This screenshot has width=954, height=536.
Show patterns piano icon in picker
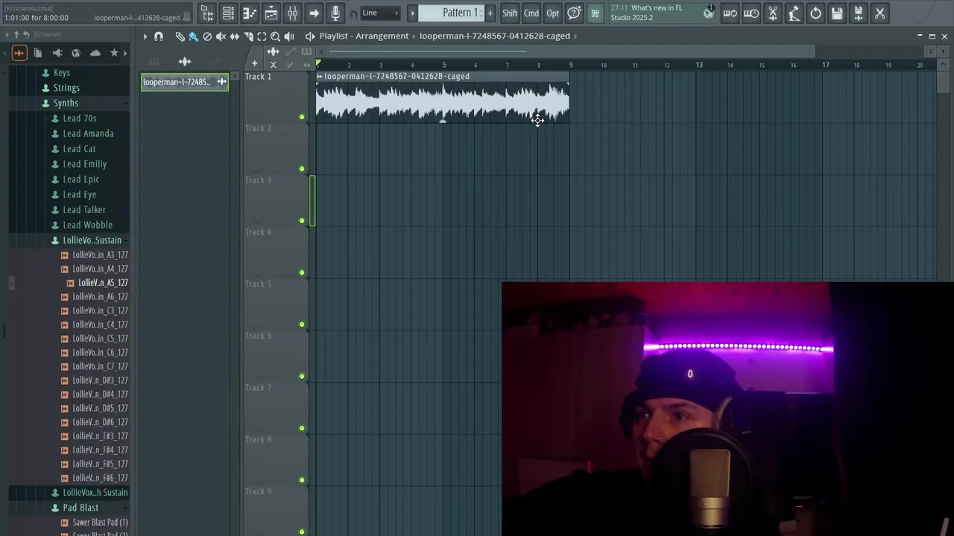(x=154, y=62)
